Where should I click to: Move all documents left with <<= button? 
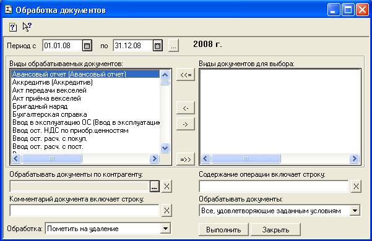click(x=186, y=75)
